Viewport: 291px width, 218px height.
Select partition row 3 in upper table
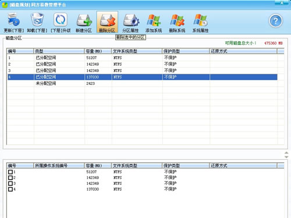click(x=143, y=70)
